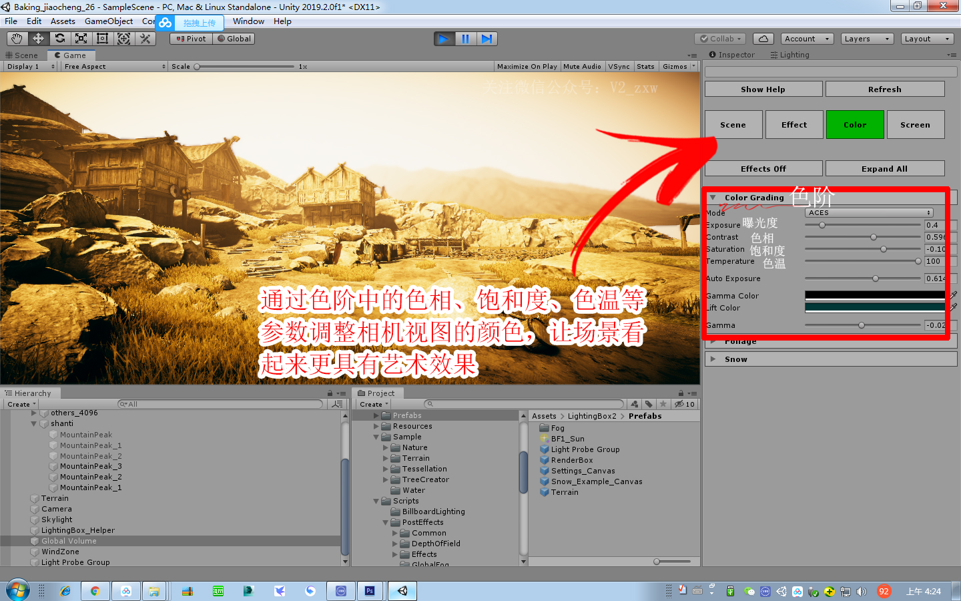The width and height of the screenshot is (961, 601).
Task: Pick Gamma Color with eyedropper
Action: coord(953,295)
